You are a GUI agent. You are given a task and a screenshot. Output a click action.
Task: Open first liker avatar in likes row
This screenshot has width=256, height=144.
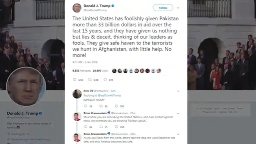tap(114, 71)
